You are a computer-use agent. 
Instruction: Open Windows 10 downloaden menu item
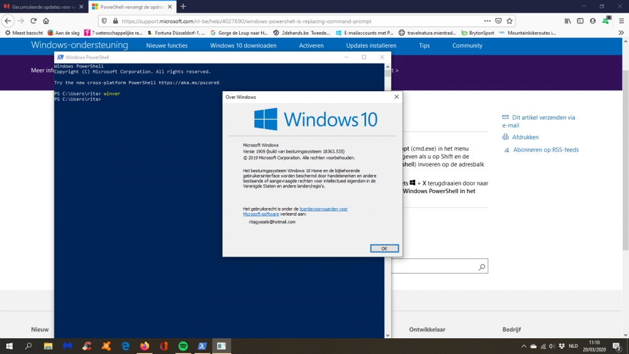[243, 46]
